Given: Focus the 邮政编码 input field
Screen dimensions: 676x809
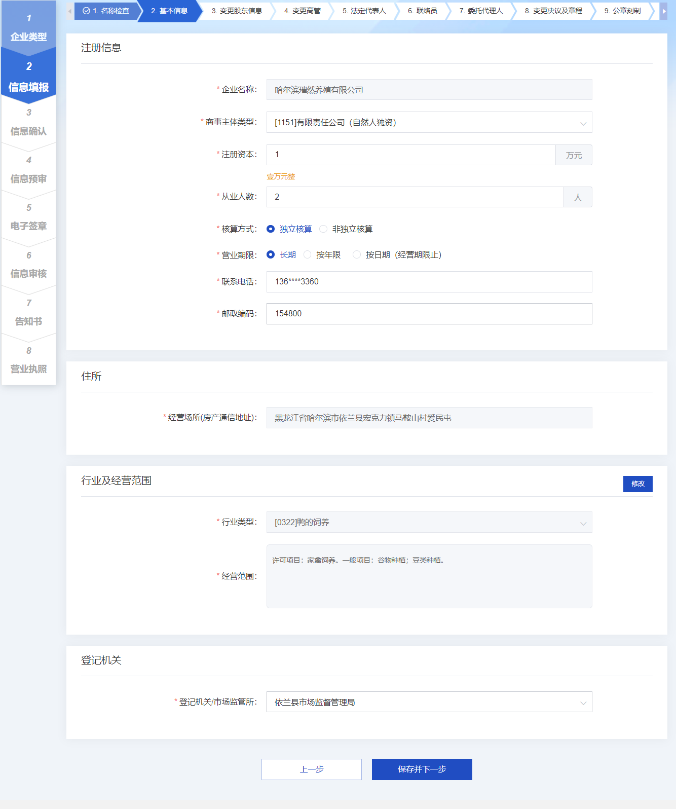Looking at the screenshot, I should 429,314.
